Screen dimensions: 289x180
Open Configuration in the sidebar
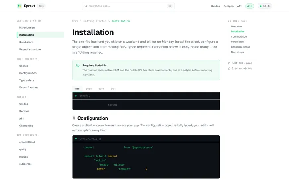coord(41,73)
